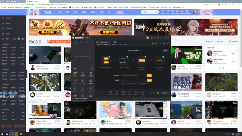Open the recent-visit sort dropdown above the list

(x=221, y=42)
